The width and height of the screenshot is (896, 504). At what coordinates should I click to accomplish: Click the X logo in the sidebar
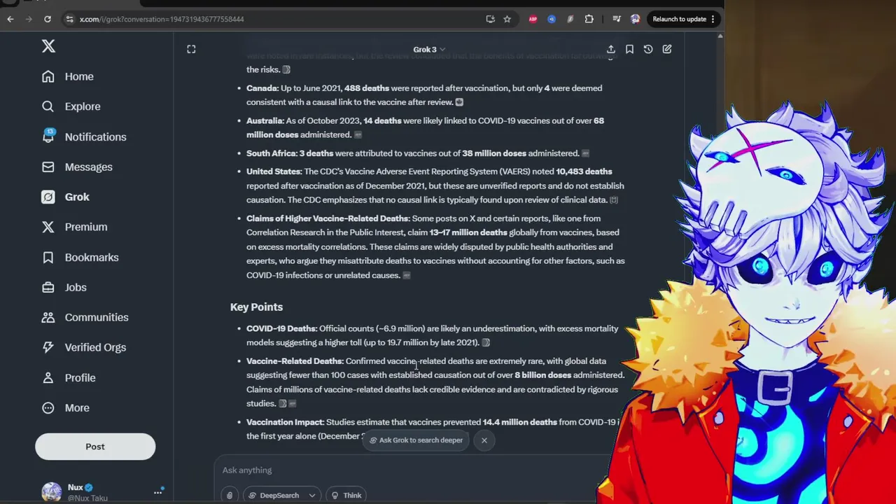(x=48, y=46)
